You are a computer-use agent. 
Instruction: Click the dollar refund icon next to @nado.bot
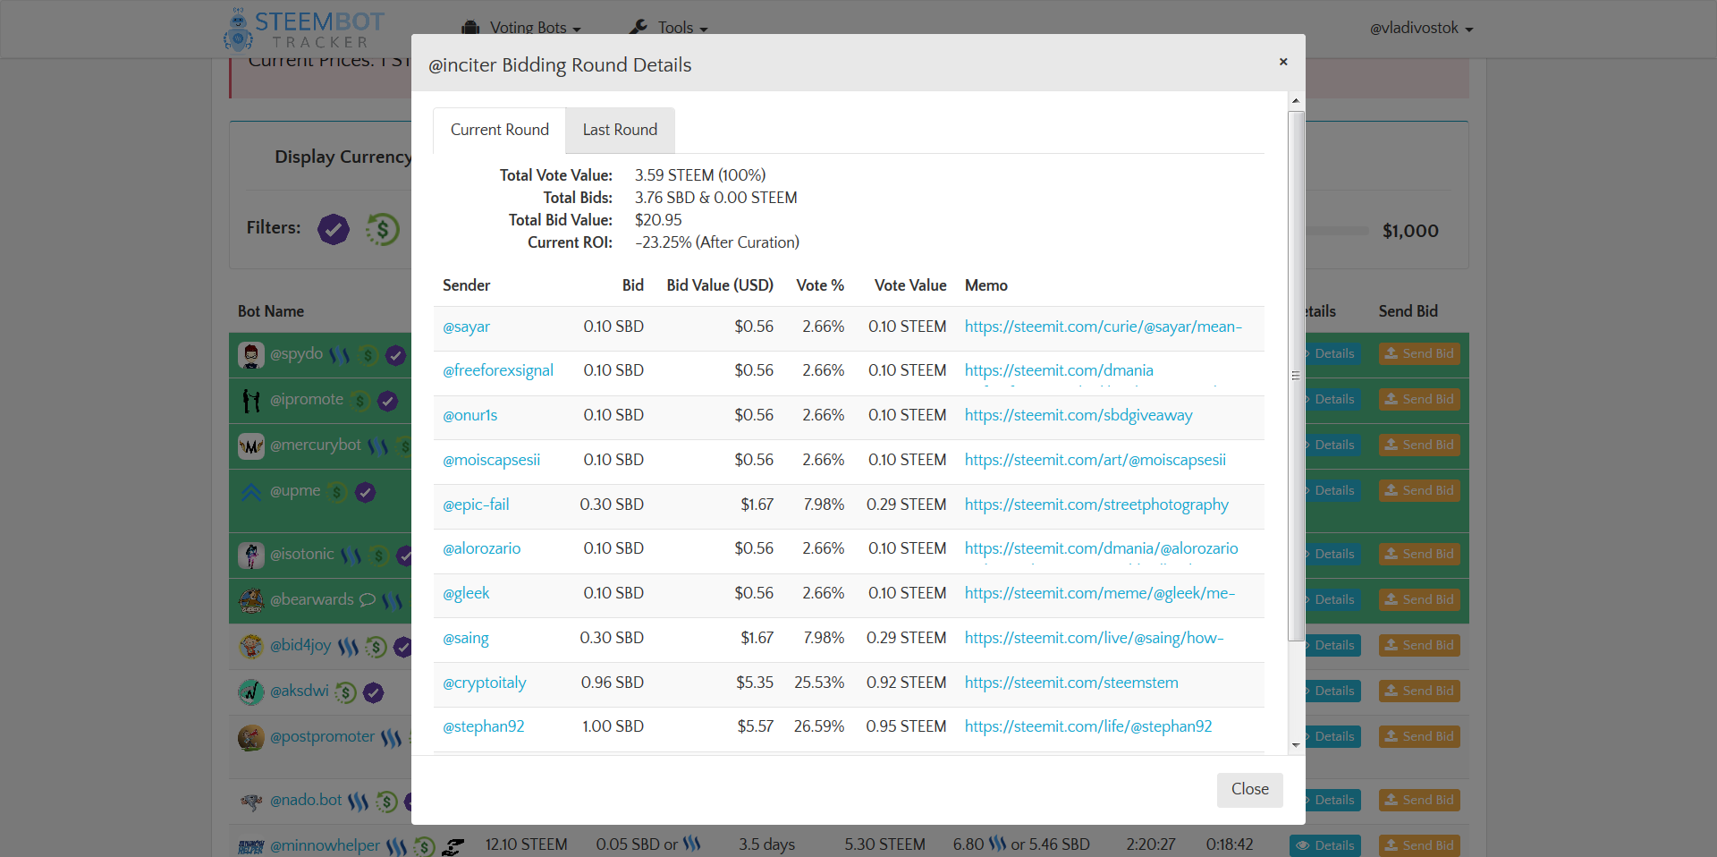point(386,802)
